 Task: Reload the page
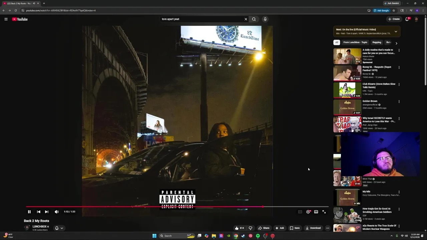(x=15, y=10)
